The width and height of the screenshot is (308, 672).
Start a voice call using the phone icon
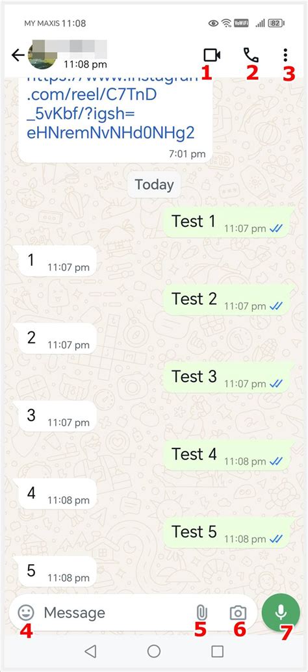[251, 55]
